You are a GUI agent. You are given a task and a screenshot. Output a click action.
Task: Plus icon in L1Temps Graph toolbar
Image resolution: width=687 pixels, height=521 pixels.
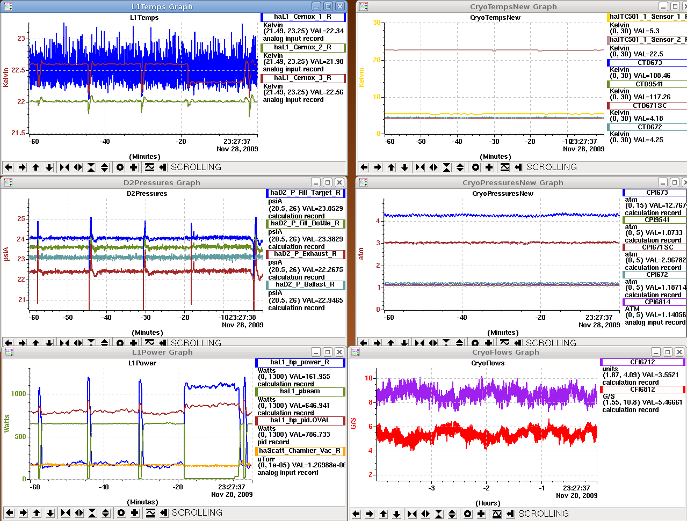tap(134, 167)
